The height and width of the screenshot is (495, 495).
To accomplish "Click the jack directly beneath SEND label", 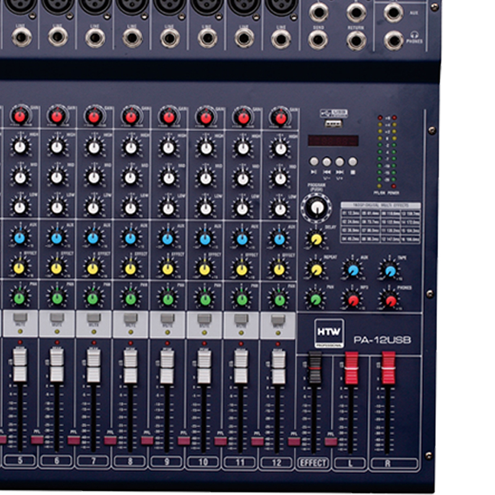I will pyautogui.click(x=318, y=40).
